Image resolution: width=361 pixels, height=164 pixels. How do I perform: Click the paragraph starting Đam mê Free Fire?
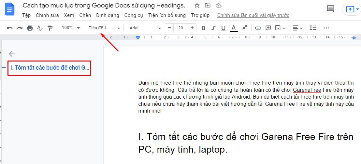pyautogui.click(x=246, y=97)
